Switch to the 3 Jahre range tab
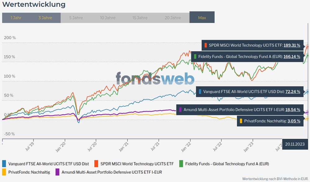Viewport: 310px width, 182px height. click(45, 18)
